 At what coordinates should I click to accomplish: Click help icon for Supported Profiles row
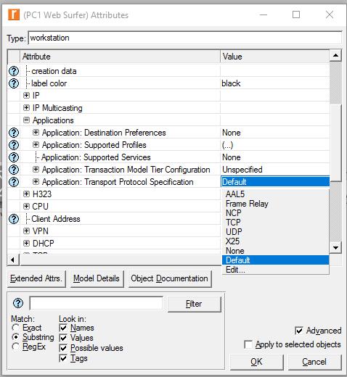pos(14,145)
